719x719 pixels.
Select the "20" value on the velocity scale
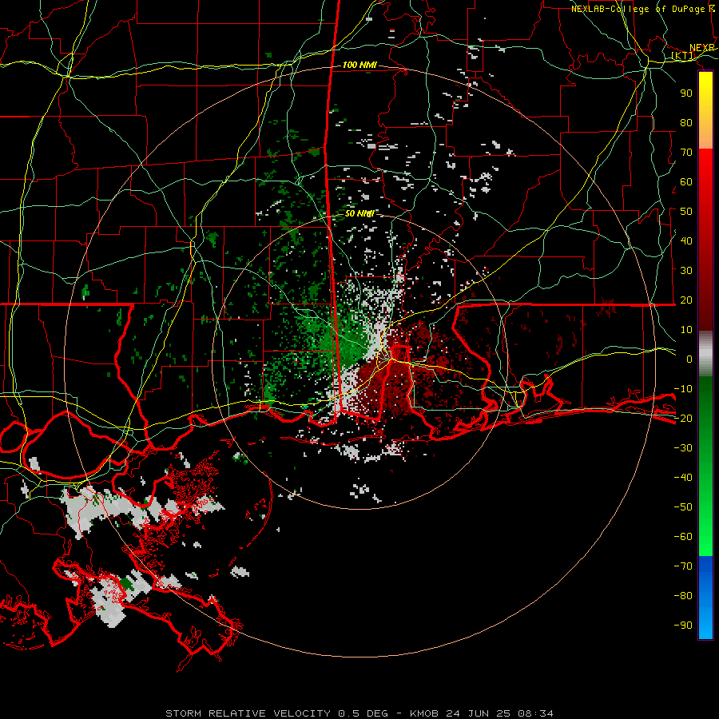(x=686, y=300)
